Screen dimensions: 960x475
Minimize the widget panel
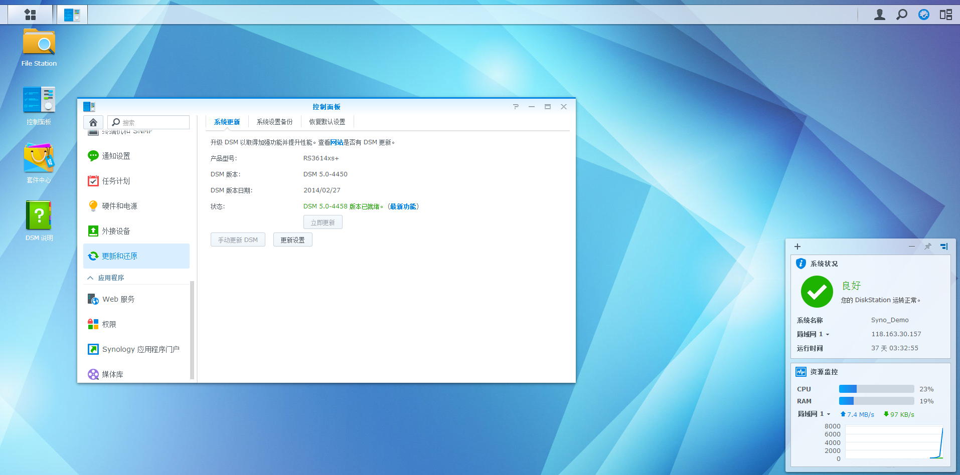(912, 247)
